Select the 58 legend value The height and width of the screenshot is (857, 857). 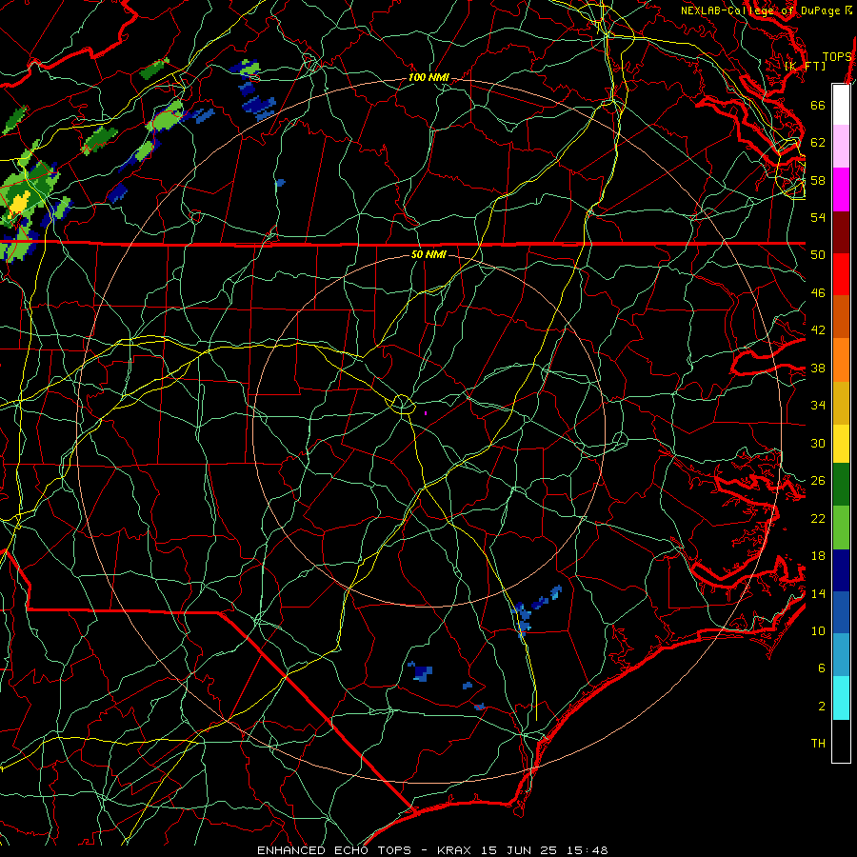(x=818, y=180)
